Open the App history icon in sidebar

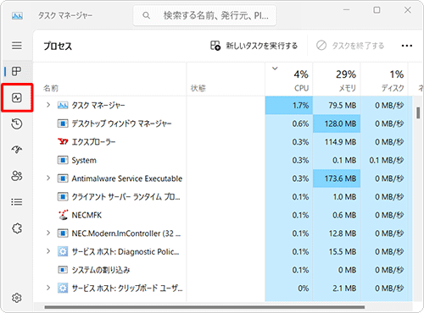(17, 124)
